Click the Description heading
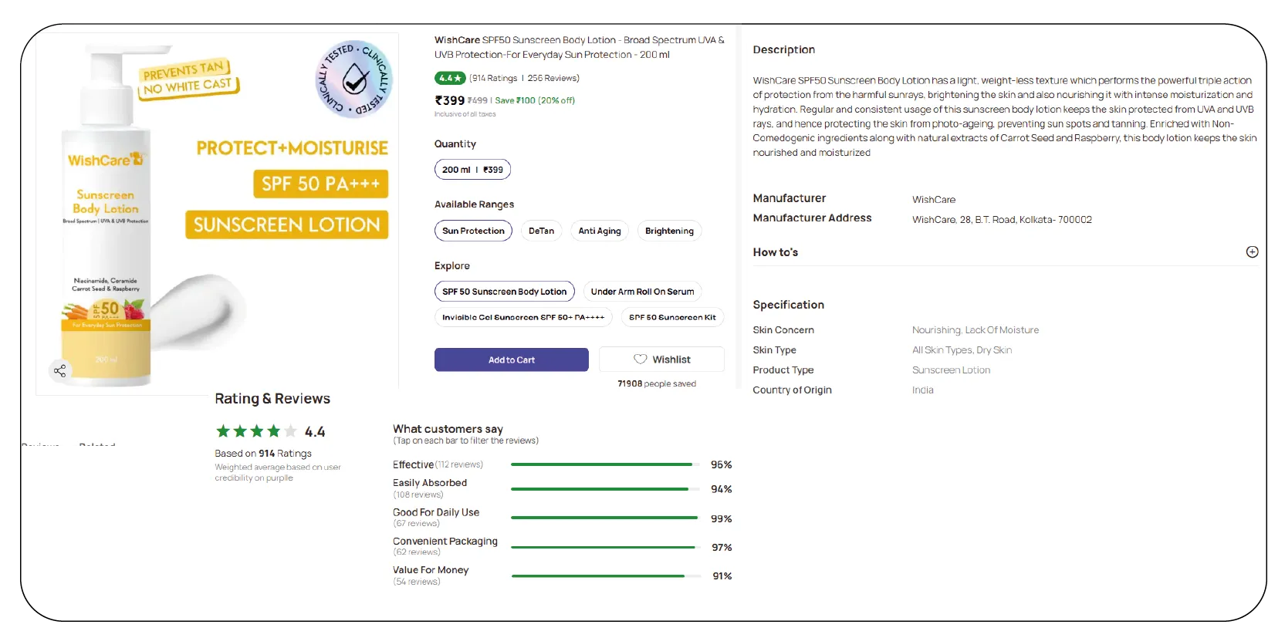This screenshot has height=638, width=1285. click(x=783, y=49)
